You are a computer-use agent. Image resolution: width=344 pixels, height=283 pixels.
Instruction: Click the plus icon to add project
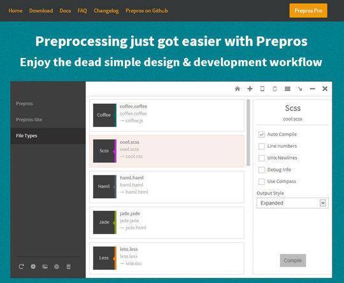250,89
